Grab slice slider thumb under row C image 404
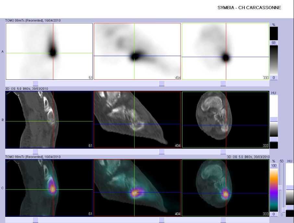Viewport: 294px width, 223px height. pos(162,220)
